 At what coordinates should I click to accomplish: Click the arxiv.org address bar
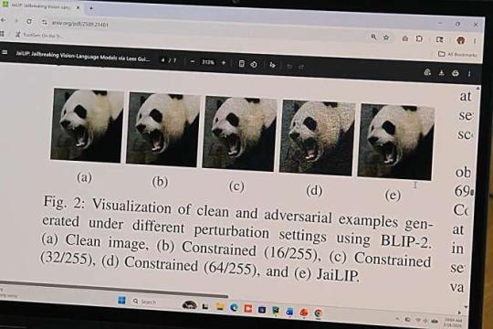click(205, 29)
